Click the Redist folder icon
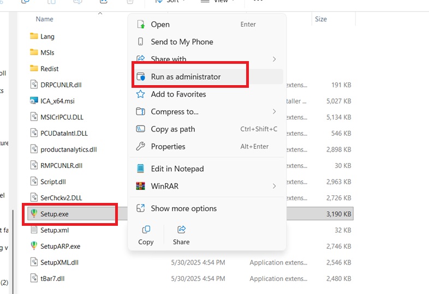This screenshot has width=429, height=294. [x=34, y=68]
